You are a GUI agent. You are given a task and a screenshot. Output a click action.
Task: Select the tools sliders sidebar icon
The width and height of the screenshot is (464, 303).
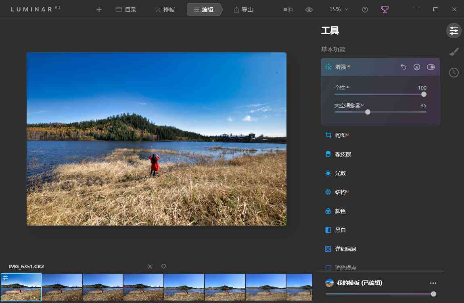454,31
